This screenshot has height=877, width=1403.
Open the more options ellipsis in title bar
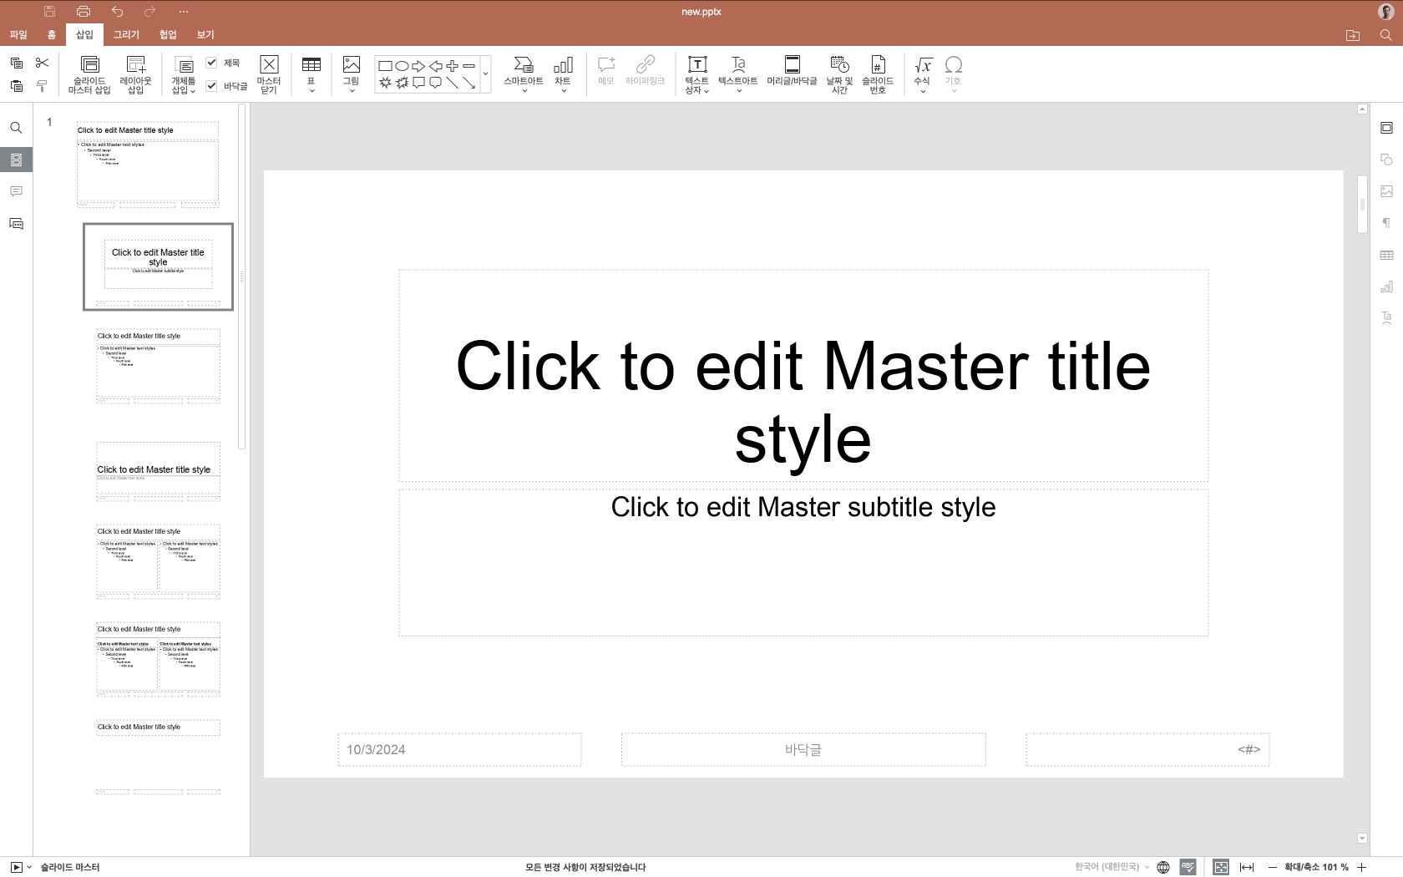184,12
